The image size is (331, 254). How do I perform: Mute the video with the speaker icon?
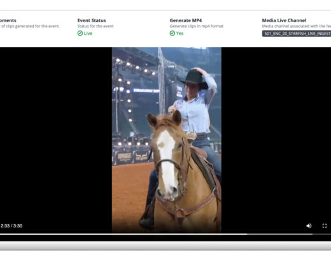tap(309, 226)
